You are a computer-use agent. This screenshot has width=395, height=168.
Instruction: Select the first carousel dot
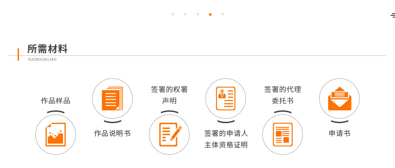tap(172, 15)
